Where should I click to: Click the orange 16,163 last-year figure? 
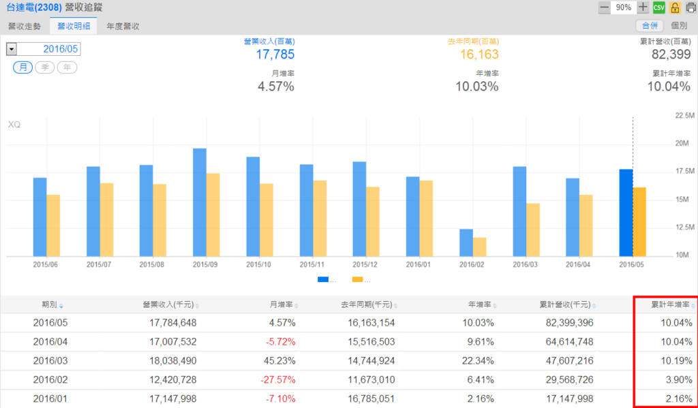tap(479, 54)
